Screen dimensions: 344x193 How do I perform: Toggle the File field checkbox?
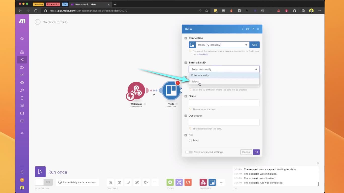[x=186, y=135]
